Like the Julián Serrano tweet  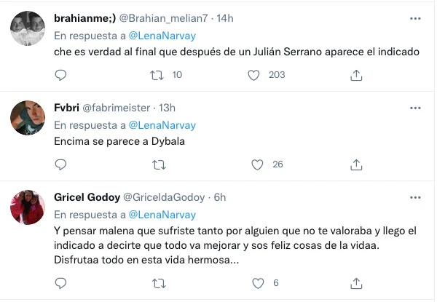tap(254, 74)
